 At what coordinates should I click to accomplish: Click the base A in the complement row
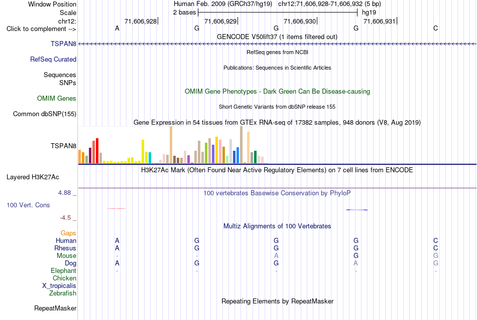(x=117, y=29)
